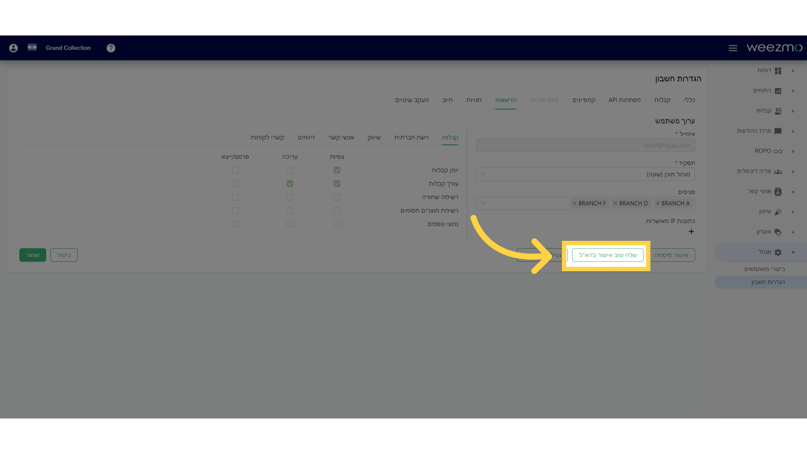The height and width of the screenshot is (454, 807).
Task: Collapse the מנהל sidebar section arrow
Action: (x=793, y=252)
